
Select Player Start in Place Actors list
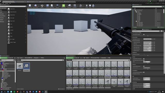pos(17,21)
